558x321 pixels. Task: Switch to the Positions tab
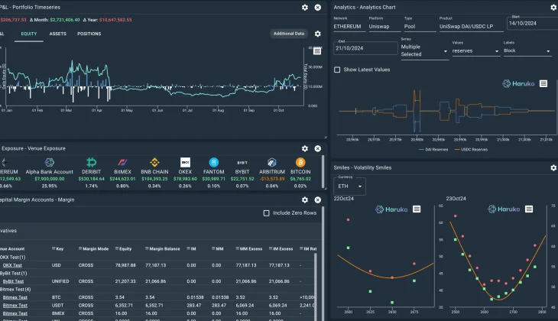tap(89, 34)
